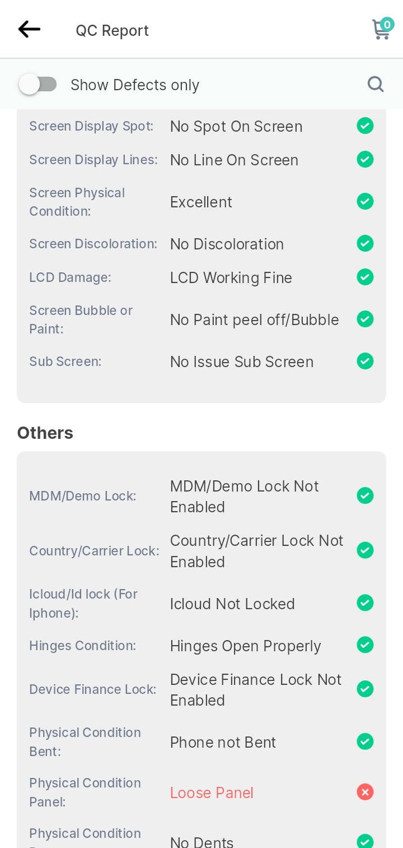Viewport: 403px width, 848px height.
Task: Click green check beside Phone not Bent
Action: pos(365,742)
